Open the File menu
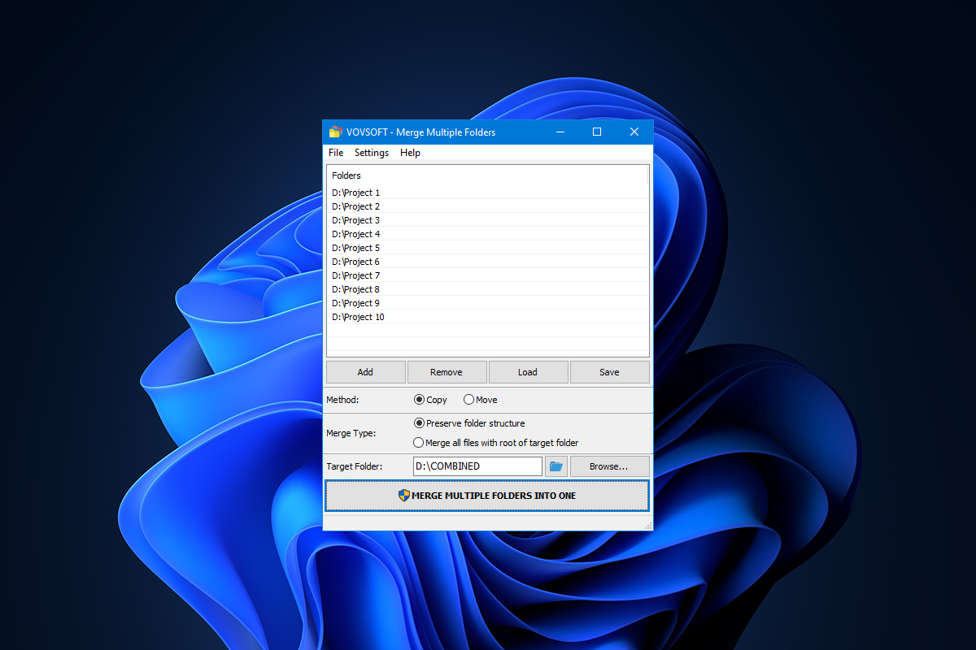This screenshot has width=976, height=650. click(335, 153)
